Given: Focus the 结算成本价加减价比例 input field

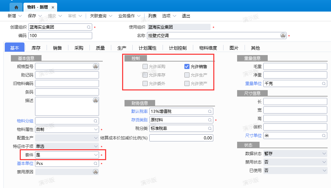Looking at the screenshot, I should point(181,138).
